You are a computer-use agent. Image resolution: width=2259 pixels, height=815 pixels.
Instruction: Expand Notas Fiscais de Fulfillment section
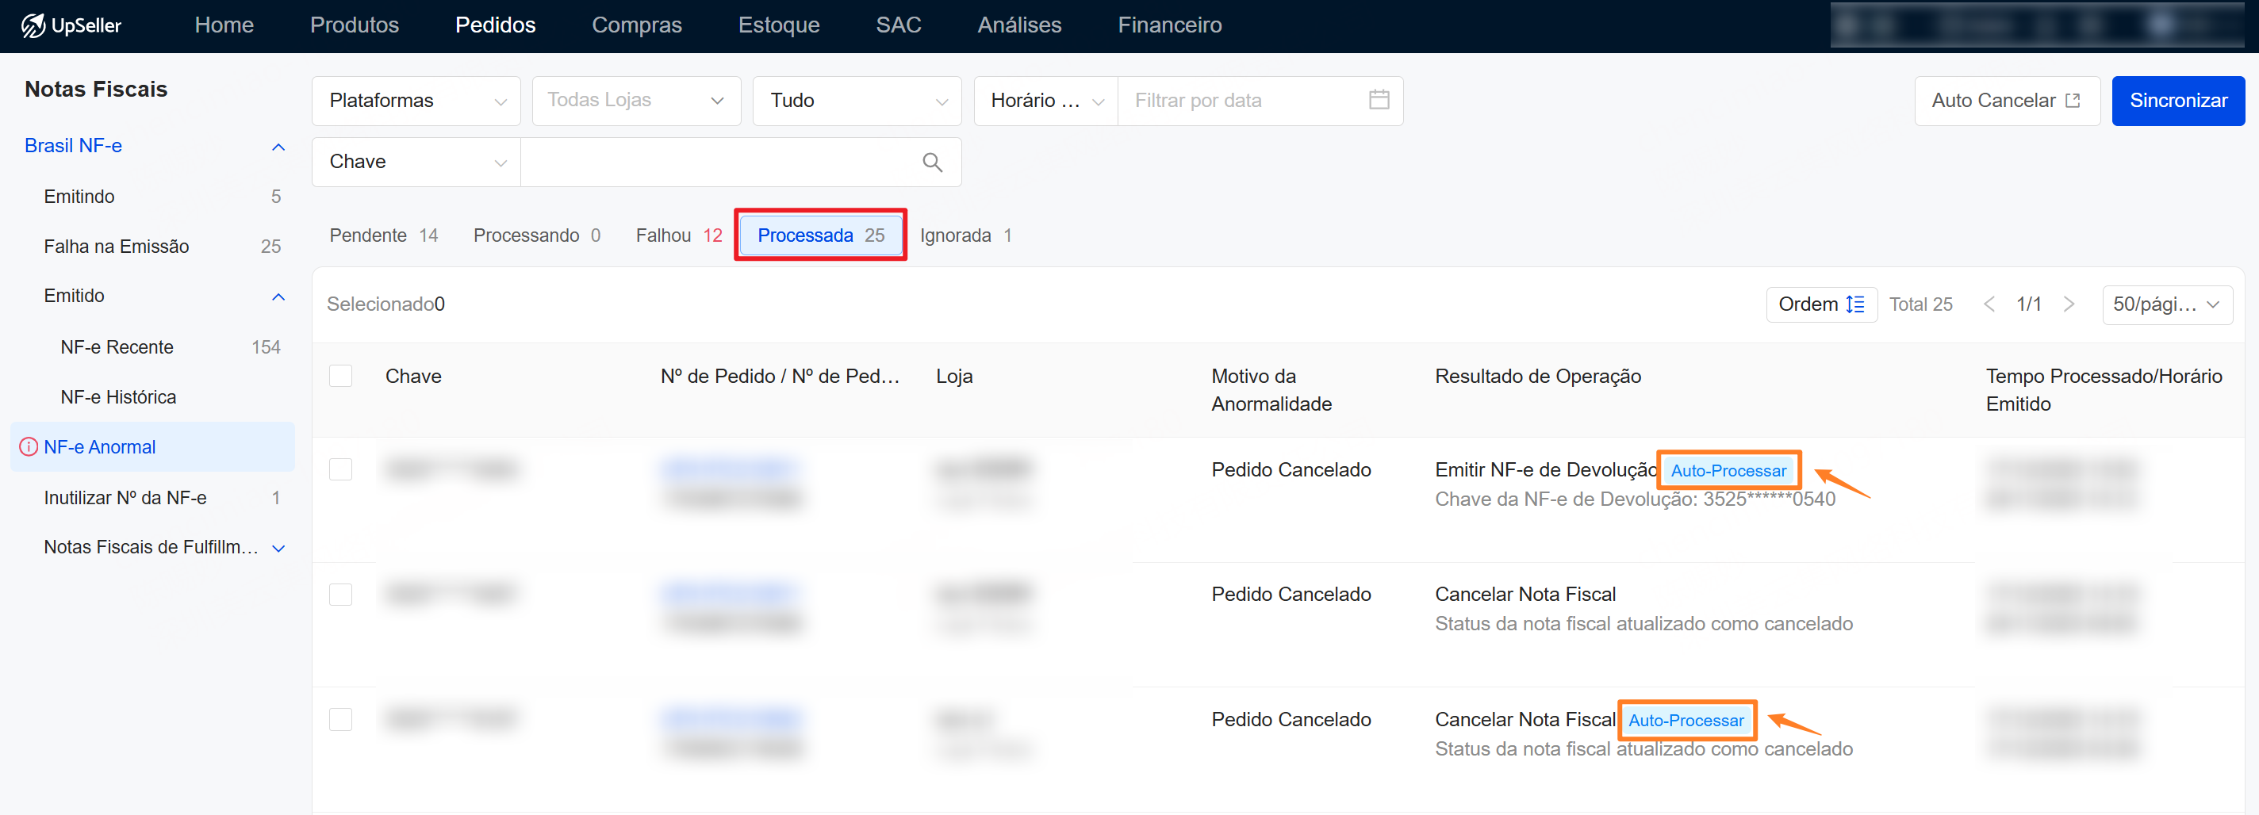point(278,548)
